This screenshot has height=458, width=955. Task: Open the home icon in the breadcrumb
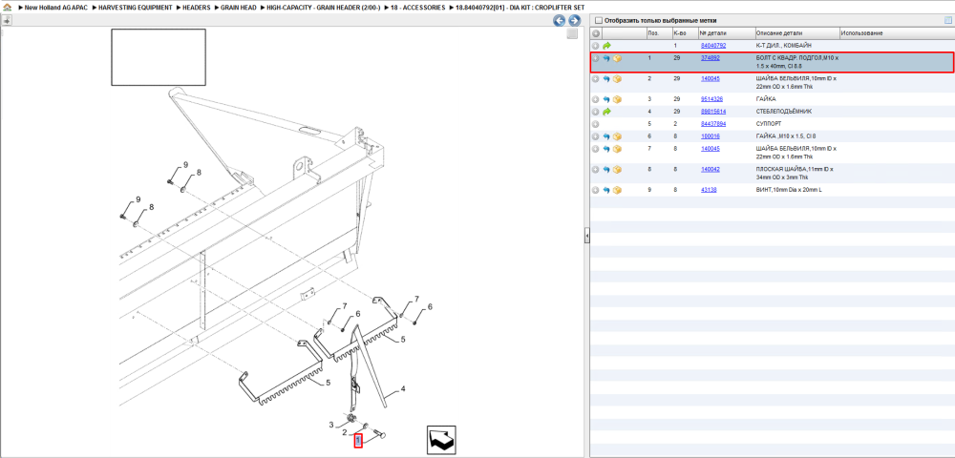click(x=8, y=8)
